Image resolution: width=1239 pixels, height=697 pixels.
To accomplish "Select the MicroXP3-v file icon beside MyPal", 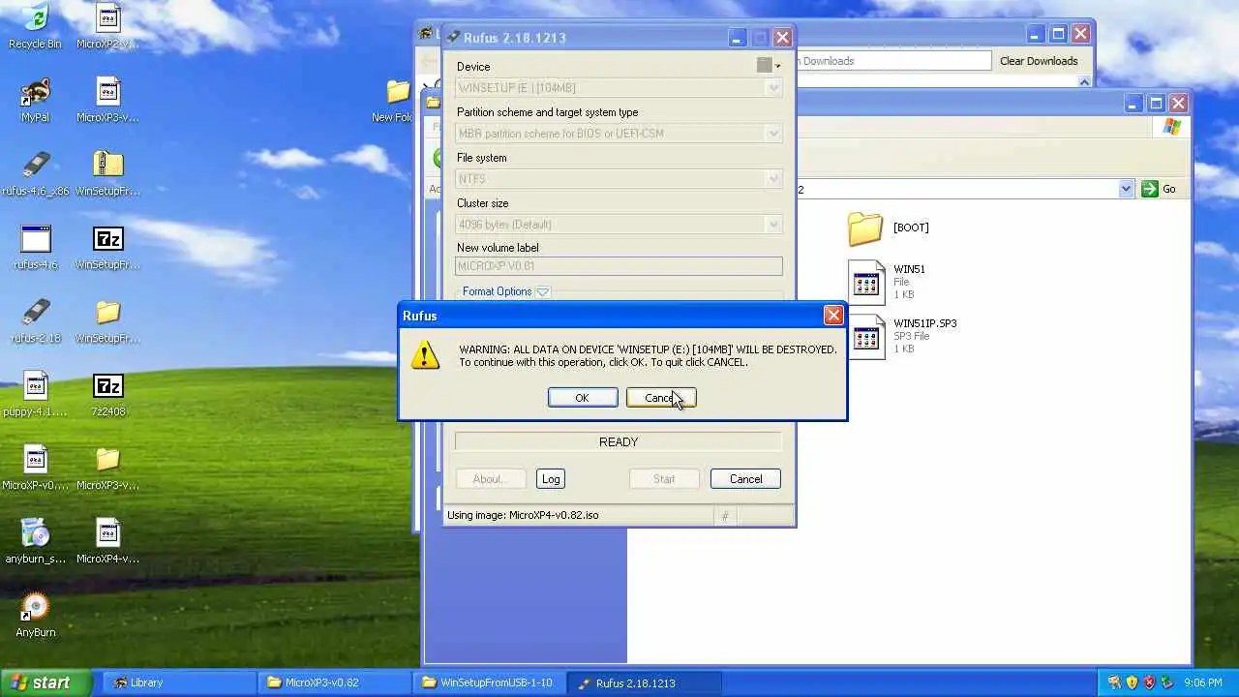I will (x=107, y=91).
